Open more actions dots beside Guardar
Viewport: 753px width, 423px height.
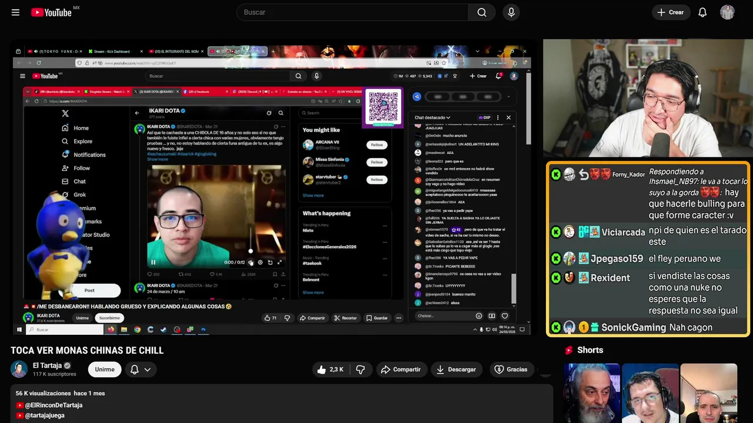coord(398,318)
